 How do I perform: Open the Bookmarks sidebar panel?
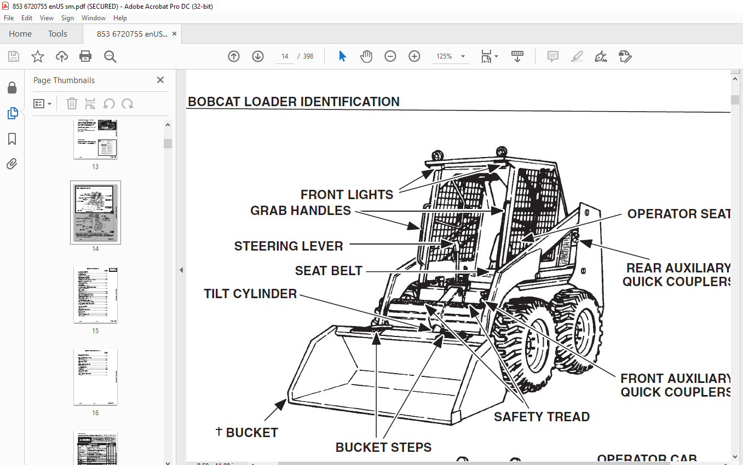click(12, 139)
